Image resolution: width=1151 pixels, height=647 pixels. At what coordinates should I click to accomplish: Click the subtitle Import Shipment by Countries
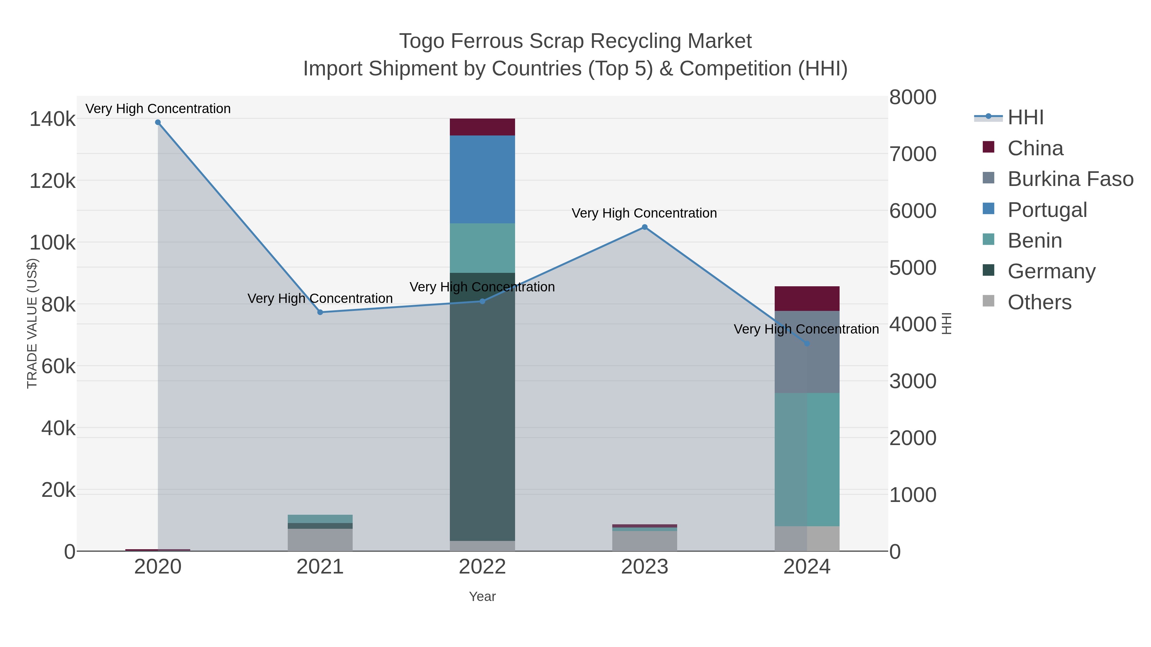pos(575,69)
